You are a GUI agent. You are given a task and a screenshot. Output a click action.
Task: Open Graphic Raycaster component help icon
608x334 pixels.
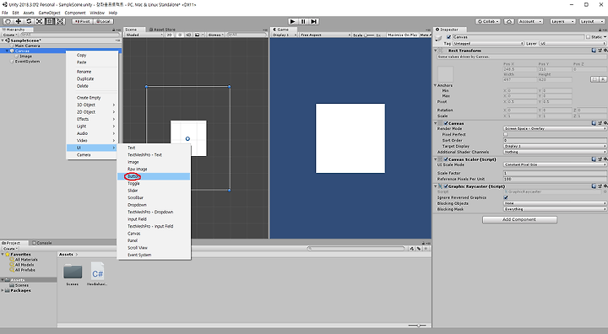point(594,186)
